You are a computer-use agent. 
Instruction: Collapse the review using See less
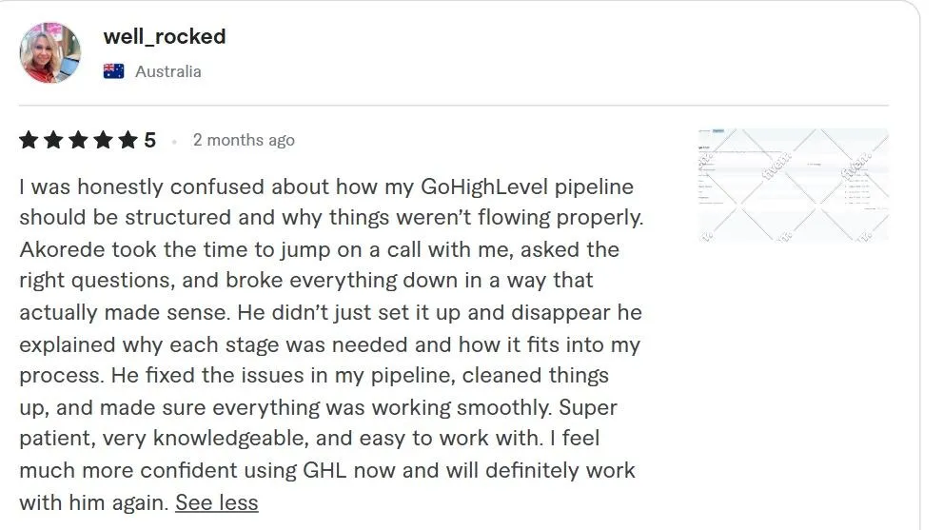coord(216,502)
